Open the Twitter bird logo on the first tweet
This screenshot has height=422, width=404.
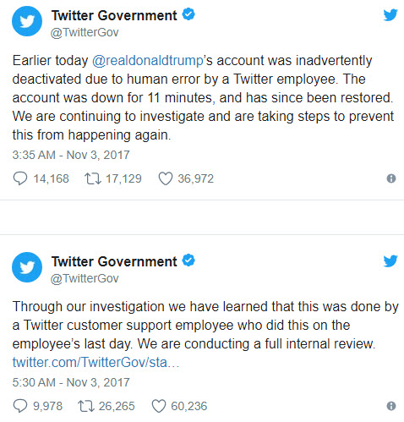[390, 15]
